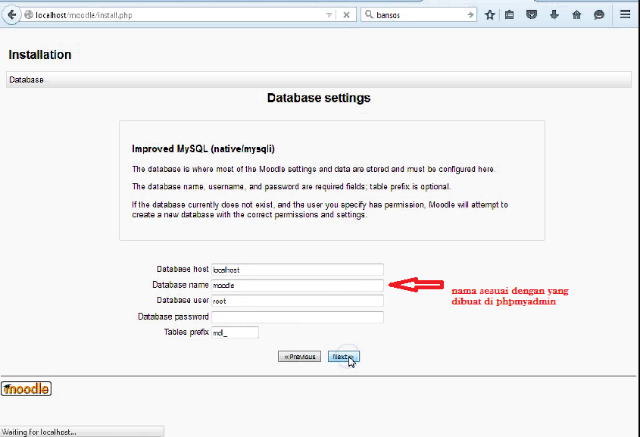Save the page to Pocket
Screen dimensions: 640x437
pos(532,14)
